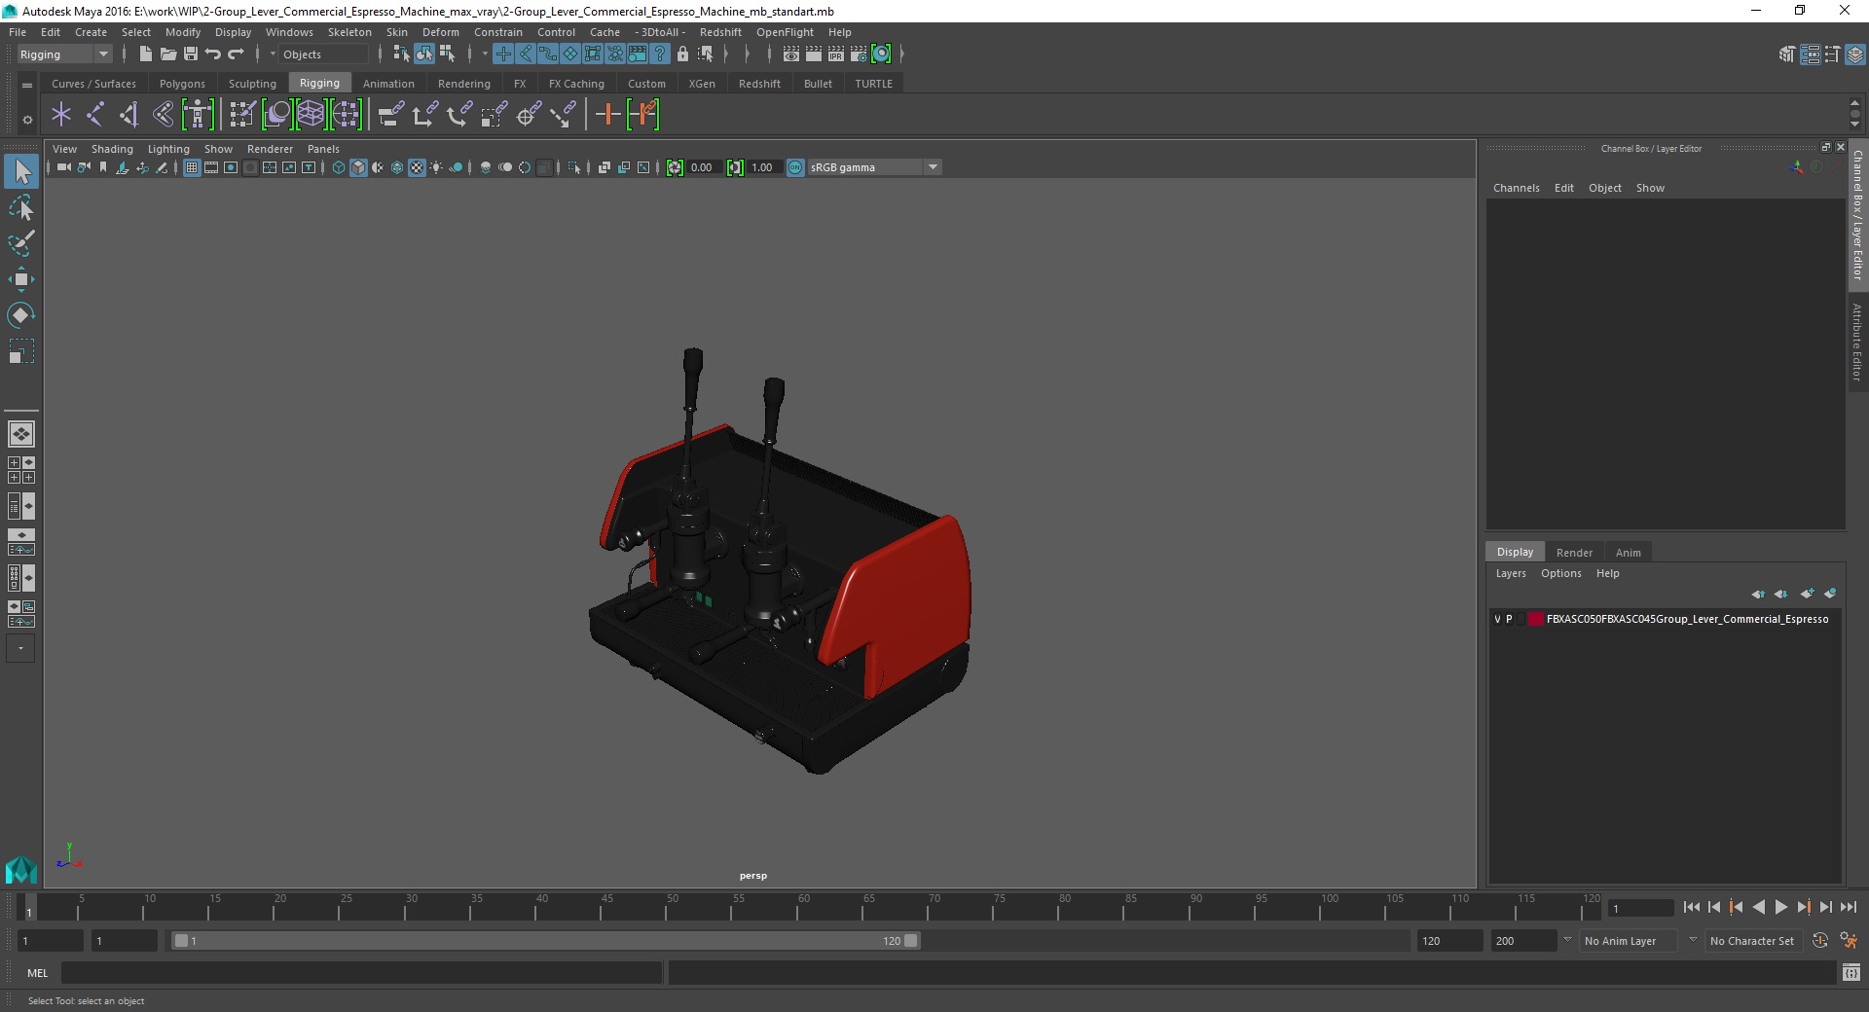
Task: Pick the arrow Select tool
Action: click(21, 172)
